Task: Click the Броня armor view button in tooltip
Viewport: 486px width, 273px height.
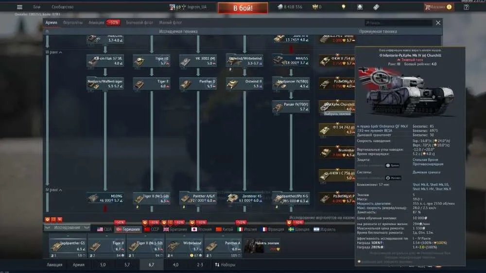Action: point(392,165)
